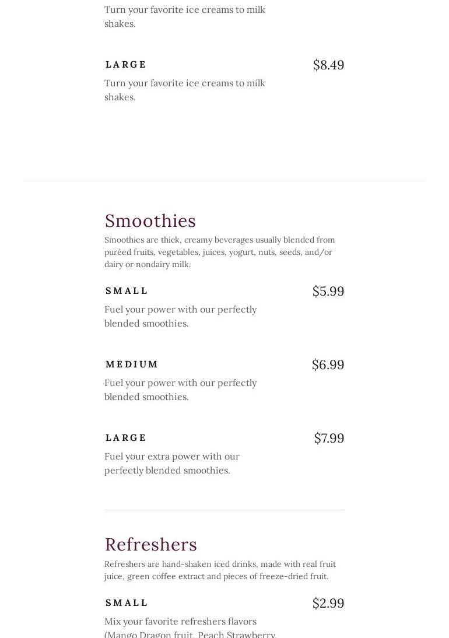Click the Refreshers section heading
The height and width of the screenshot is (638, 449).
pos(151,545)
